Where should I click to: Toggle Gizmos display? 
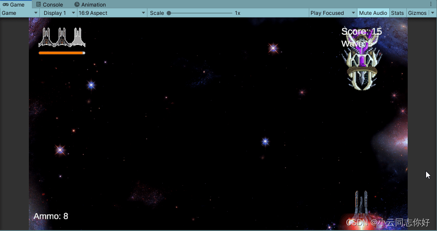(x=417, y=13)
